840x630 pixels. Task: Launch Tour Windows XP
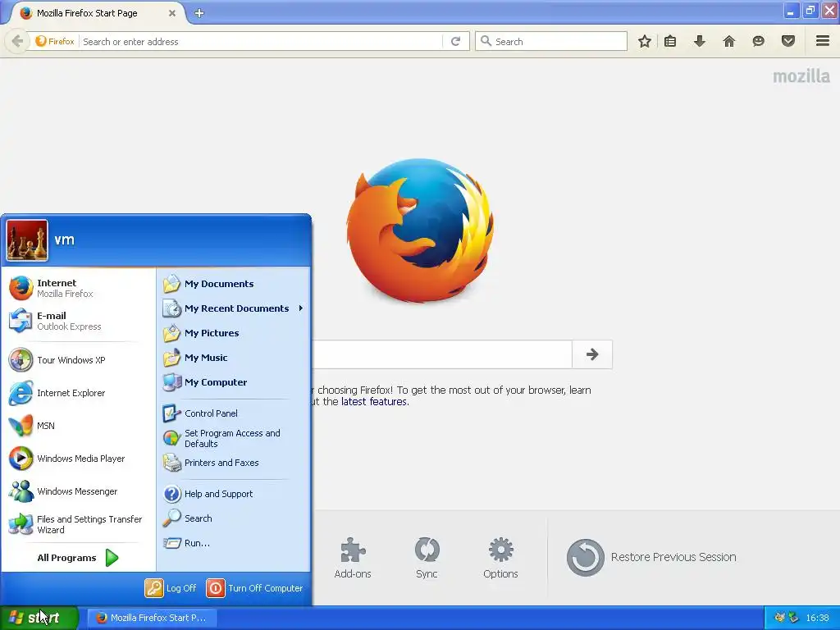coord(78,360)
